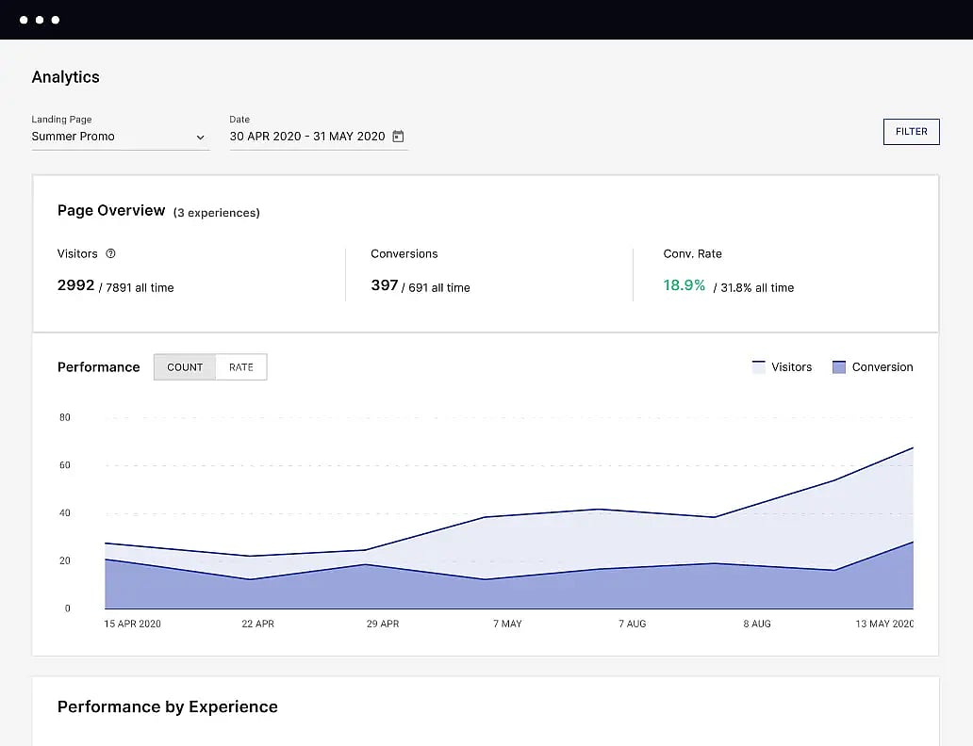Click the 397 conversions count

[384, 285]
